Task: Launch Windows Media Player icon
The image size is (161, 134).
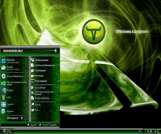Action: [x=3, y=76]
